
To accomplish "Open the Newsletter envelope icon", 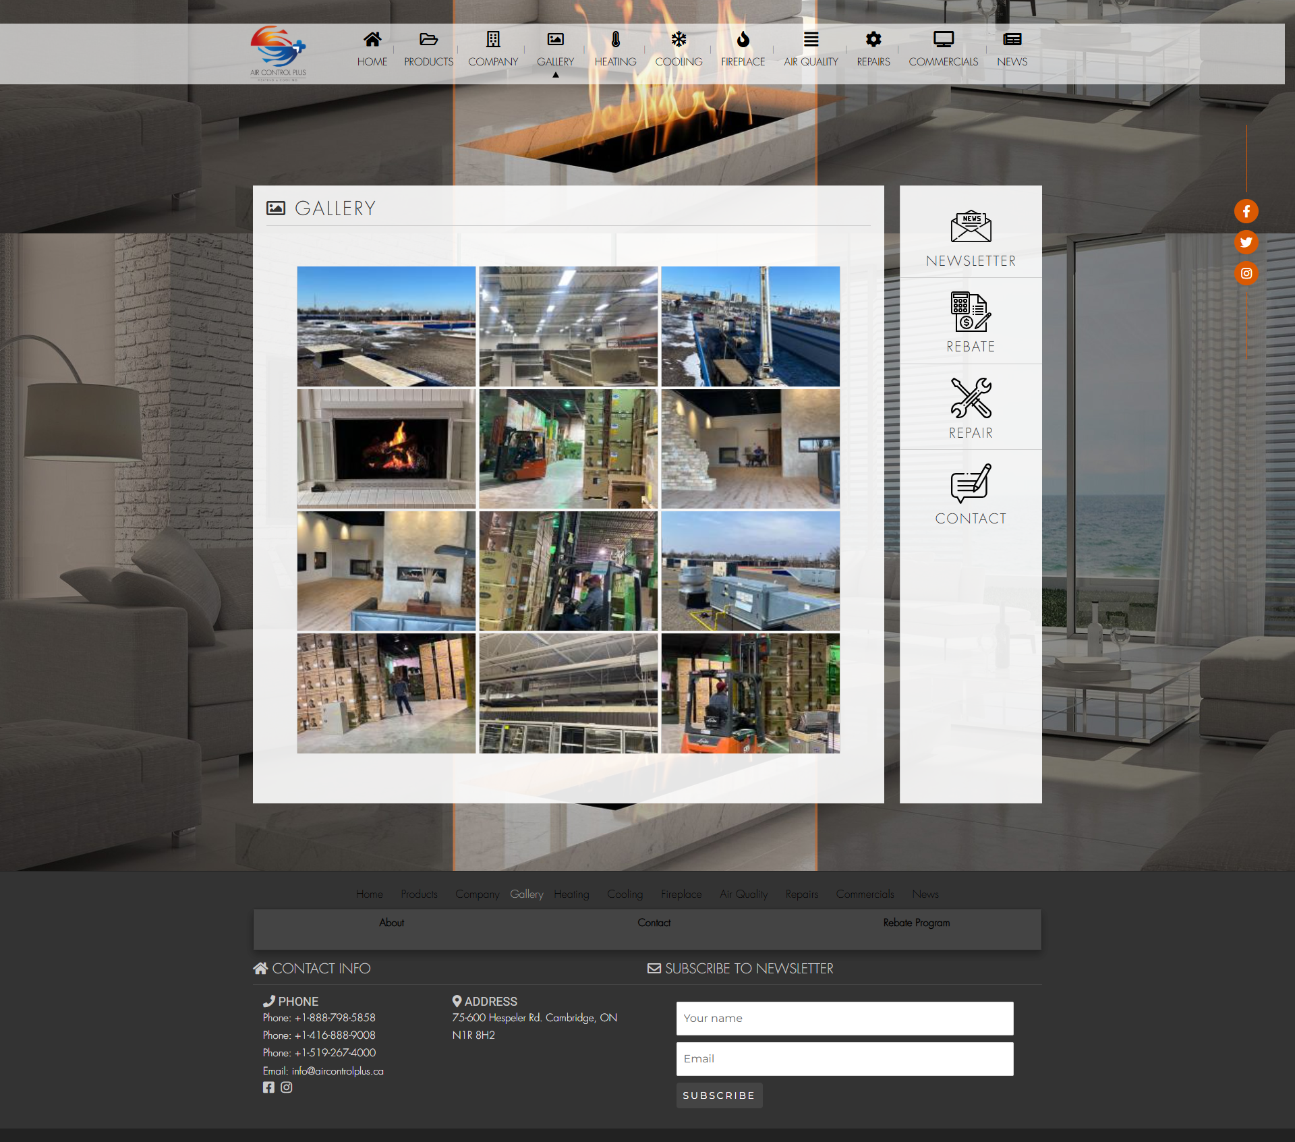I will pyautogui.click(x=970, y=227).
